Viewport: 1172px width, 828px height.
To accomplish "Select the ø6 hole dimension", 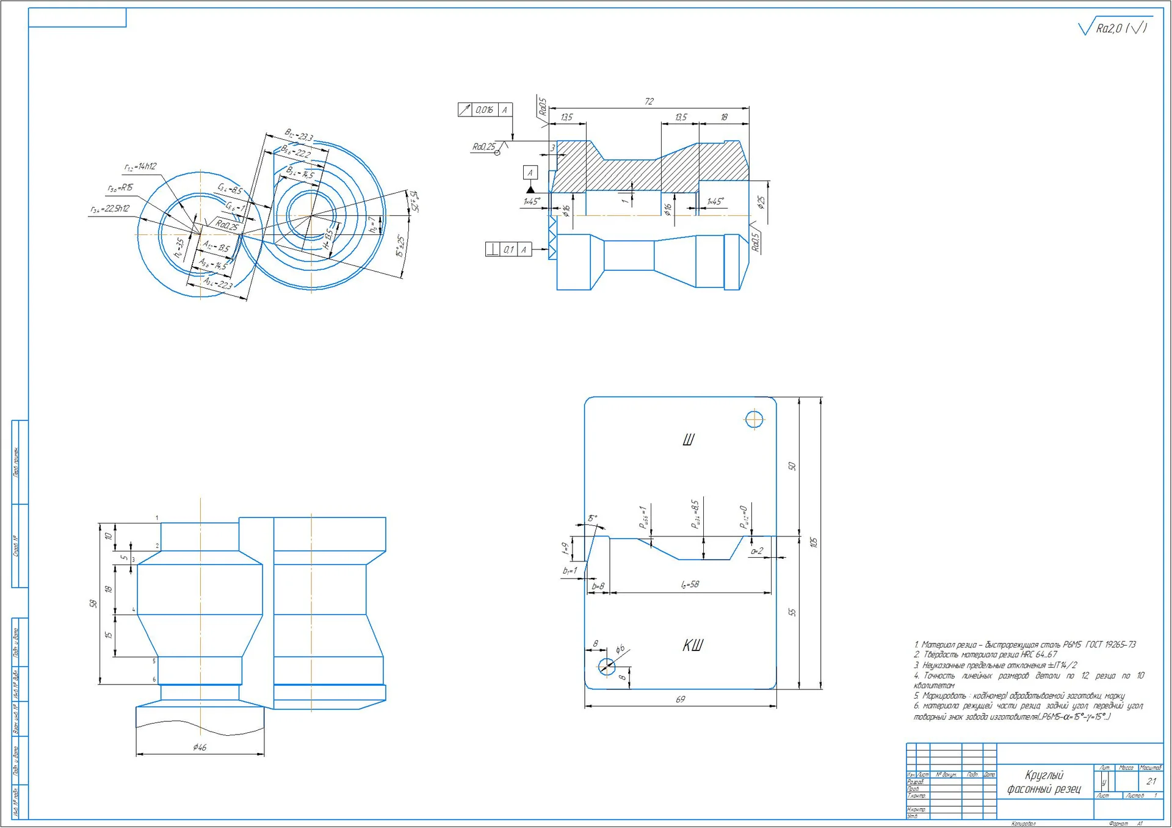I will point(620,650).
